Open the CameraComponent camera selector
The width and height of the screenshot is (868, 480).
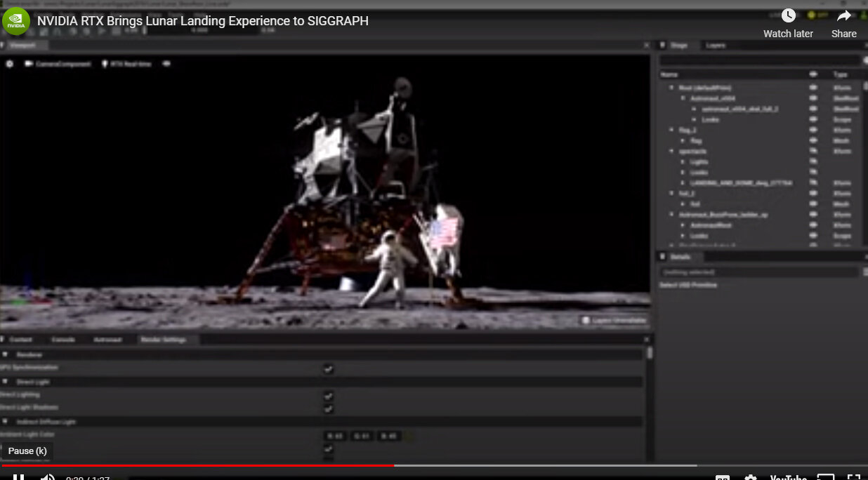click(x=58, y=64)
